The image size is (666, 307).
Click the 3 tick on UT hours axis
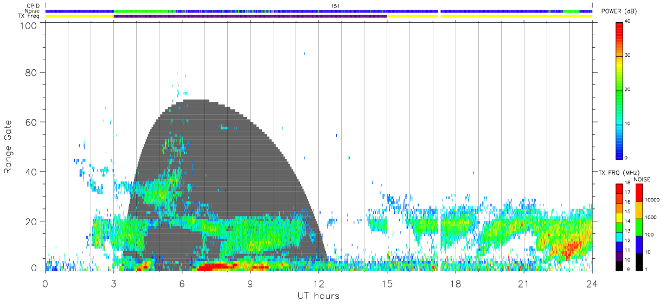[x=113, y=283]
